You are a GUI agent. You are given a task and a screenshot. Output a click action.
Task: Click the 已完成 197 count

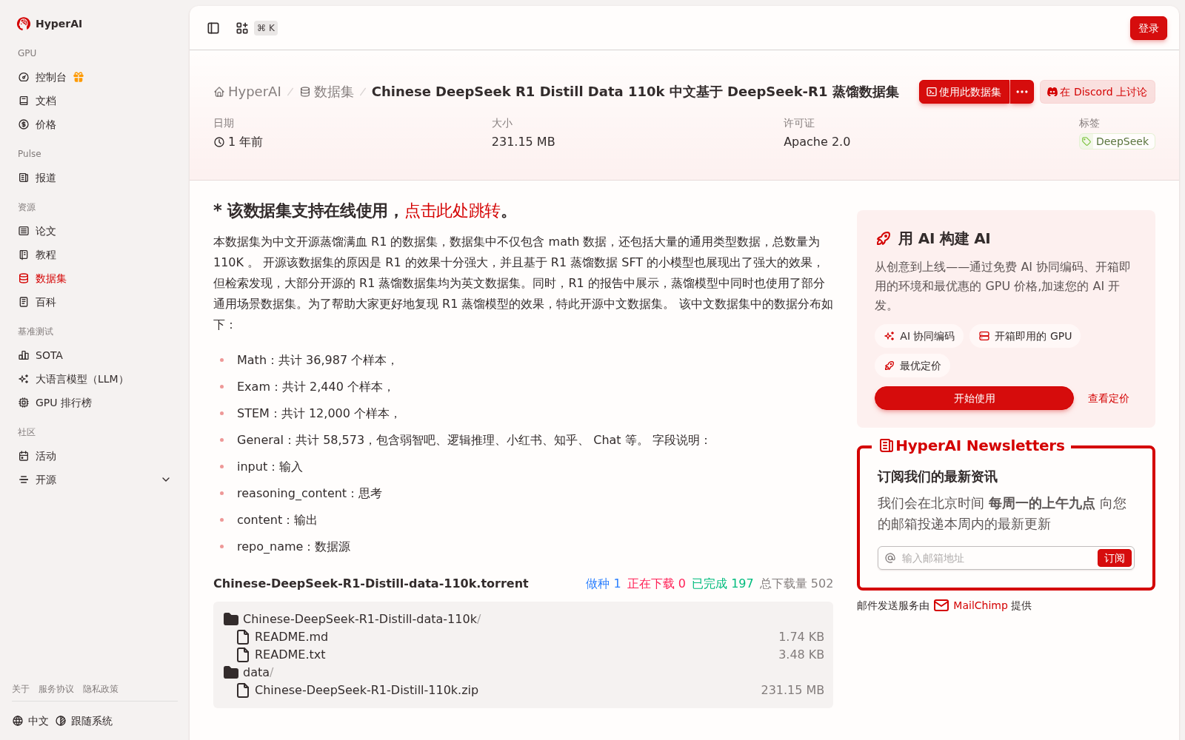point(722,583)
